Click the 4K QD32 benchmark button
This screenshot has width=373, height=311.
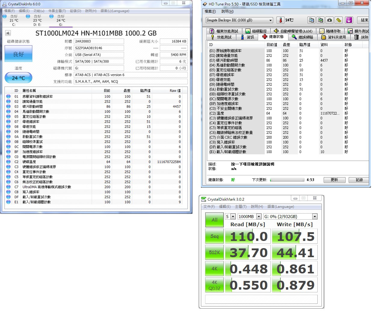click(x=214, y=285)
